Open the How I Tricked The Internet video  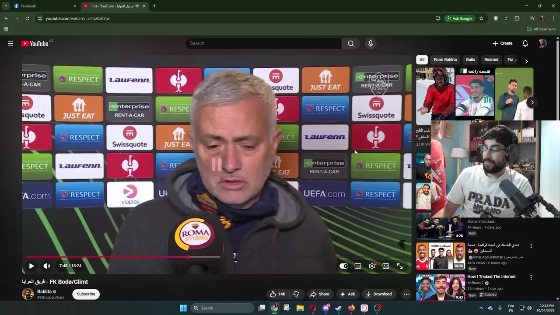pos(491,276)
